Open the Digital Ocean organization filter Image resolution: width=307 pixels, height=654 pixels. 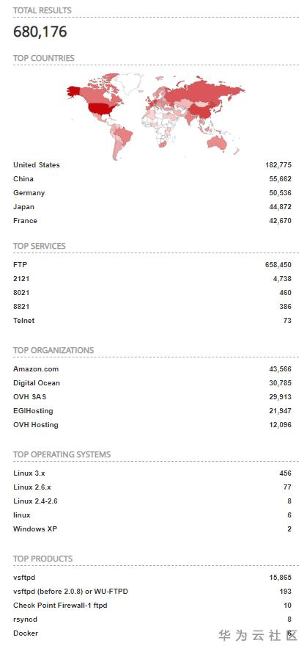(x=37, y=383)
